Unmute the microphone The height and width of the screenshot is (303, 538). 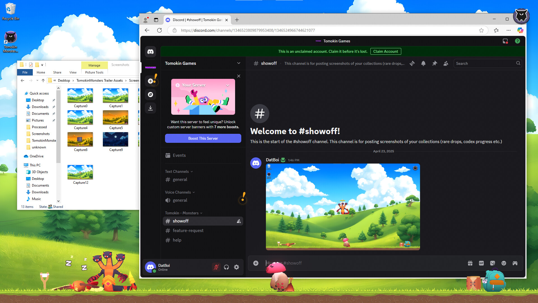216,267
